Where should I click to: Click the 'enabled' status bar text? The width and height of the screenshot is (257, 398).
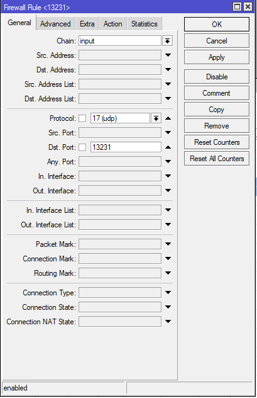(16, 388)
